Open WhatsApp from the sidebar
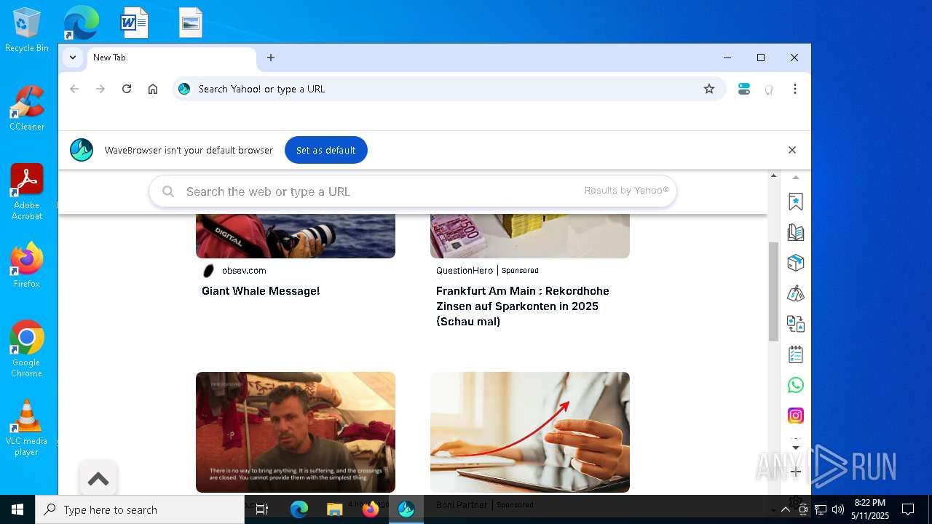This screenshot has height=524, width=932. click(x=796, y=385)
